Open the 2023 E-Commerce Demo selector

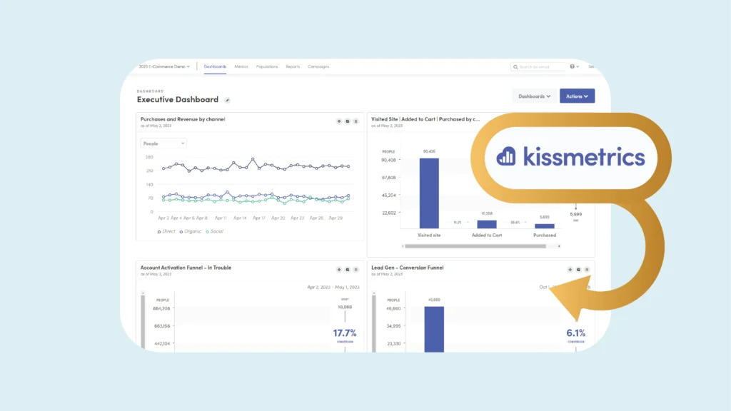(x=165, y=66)
